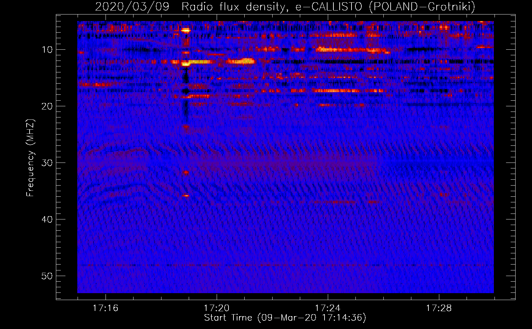Image resolution: width=532 pixels, height=329 pixels.
Task: Click the bright yellow burst near 12 MHz at 17:19
Action: 186,64
